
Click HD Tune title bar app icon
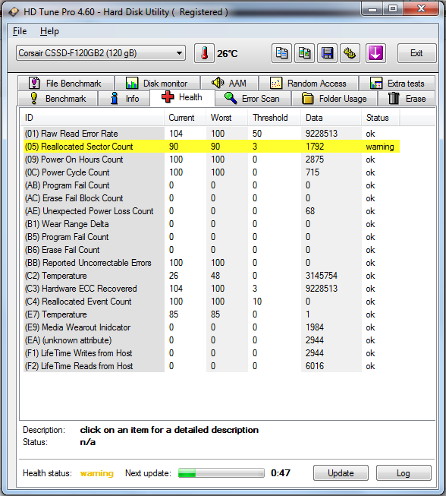click(x=14, y=12)
